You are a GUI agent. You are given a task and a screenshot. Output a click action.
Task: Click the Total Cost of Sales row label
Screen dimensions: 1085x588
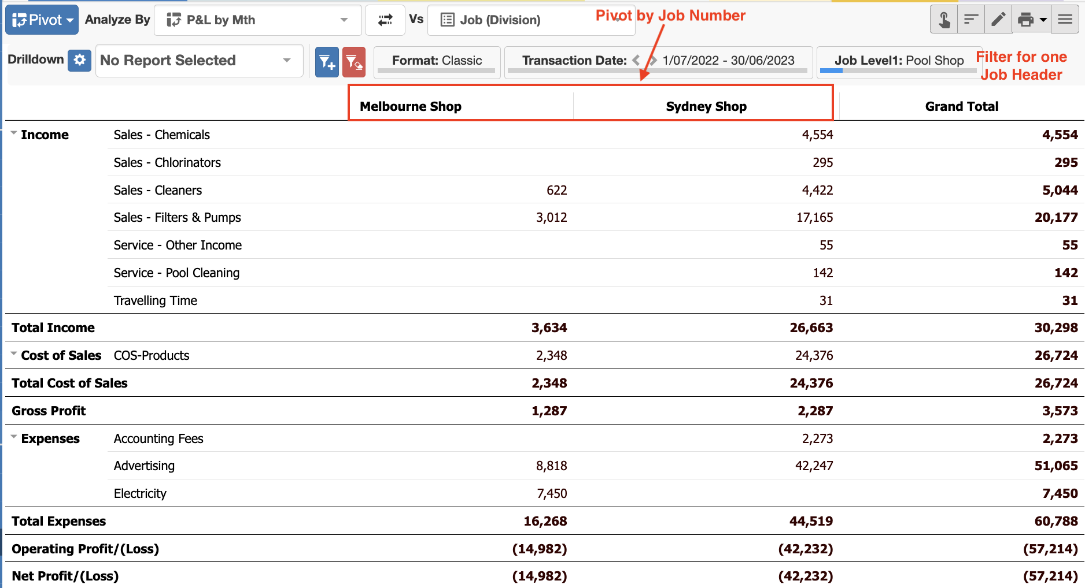point(69,383)
